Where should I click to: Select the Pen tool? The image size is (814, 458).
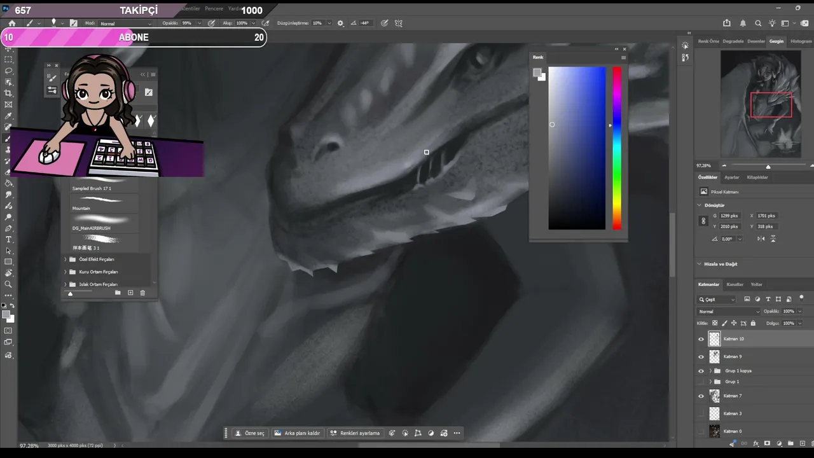[8, 228]
